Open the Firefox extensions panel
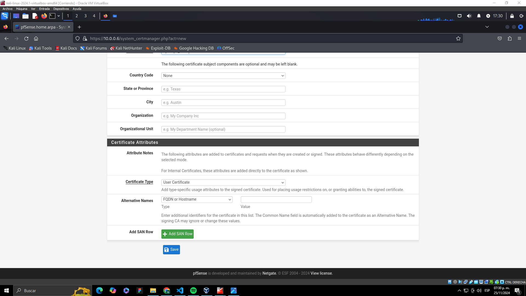Viewport: 526px width, 296px height. click(x=510, y=39)
